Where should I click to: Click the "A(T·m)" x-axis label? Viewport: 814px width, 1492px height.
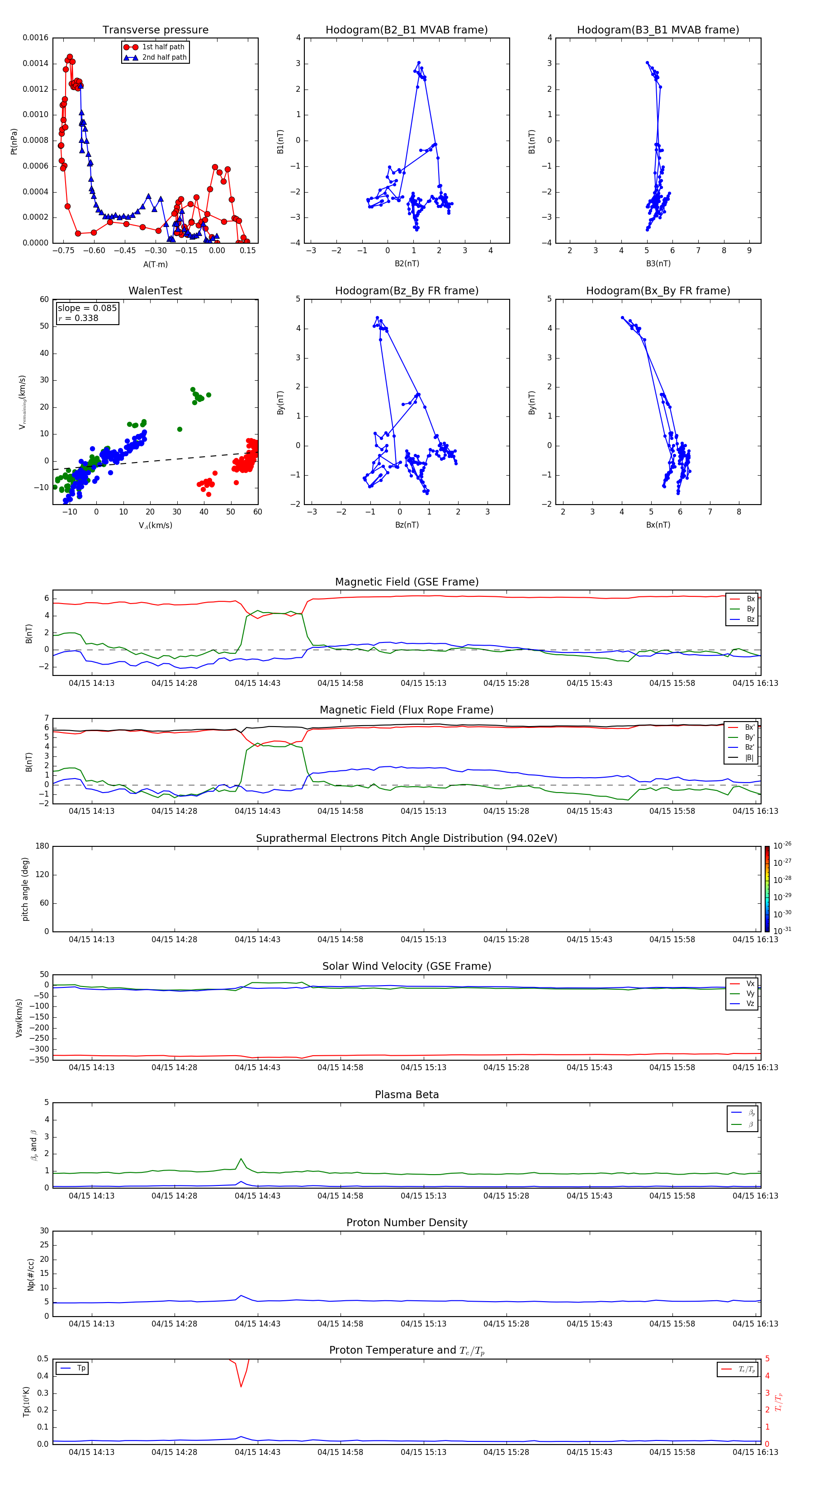pyautogui.click(x=155, y=264)
